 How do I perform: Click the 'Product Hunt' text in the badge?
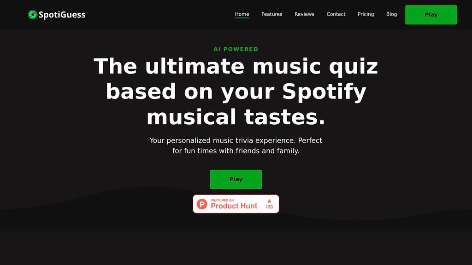click(x=234, y=206)
